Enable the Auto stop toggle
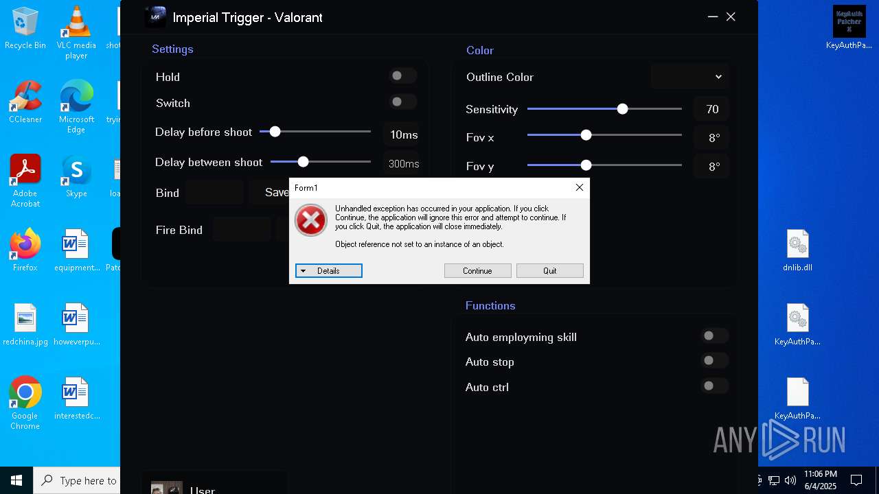Image resolution: width=879 pixels, height=494 pixels. [x=714, y=361]
